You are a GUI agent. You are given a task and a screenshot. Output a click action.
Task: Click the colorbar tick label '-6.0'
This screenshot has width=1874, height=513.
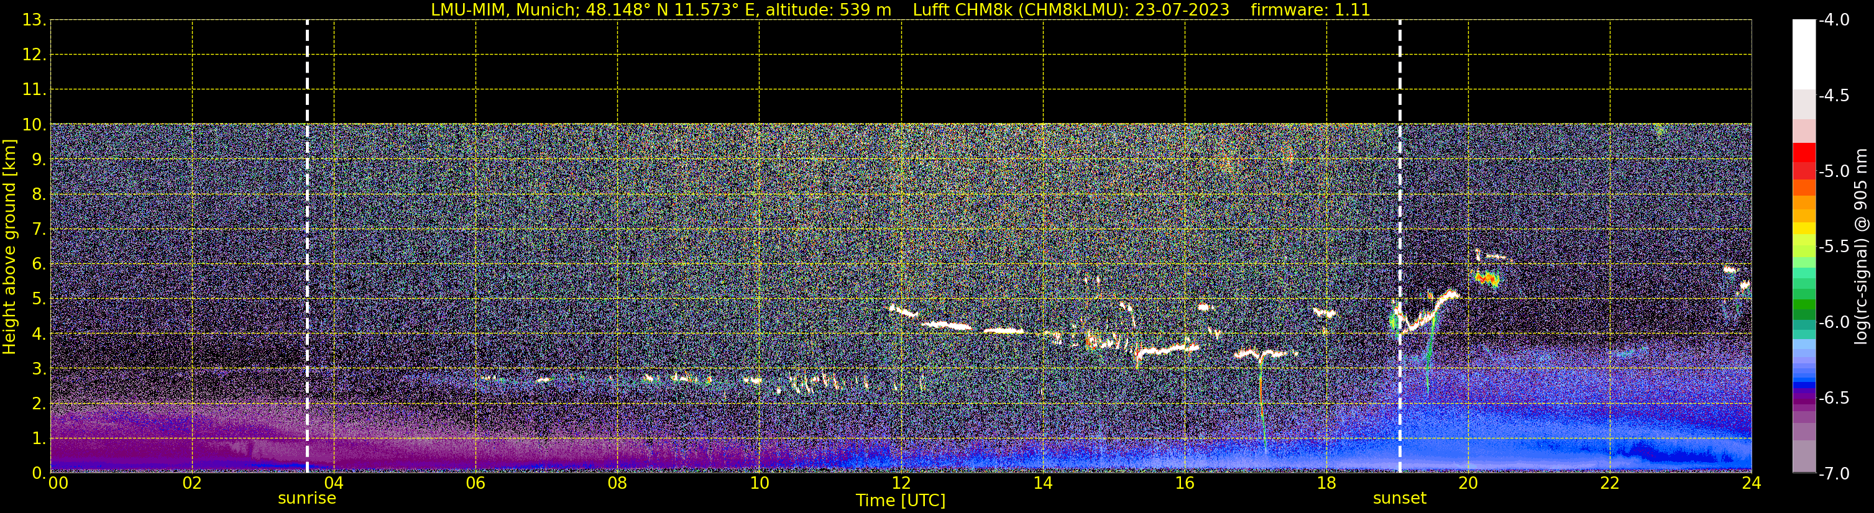pyautogui.click(x=1833, y=322)
